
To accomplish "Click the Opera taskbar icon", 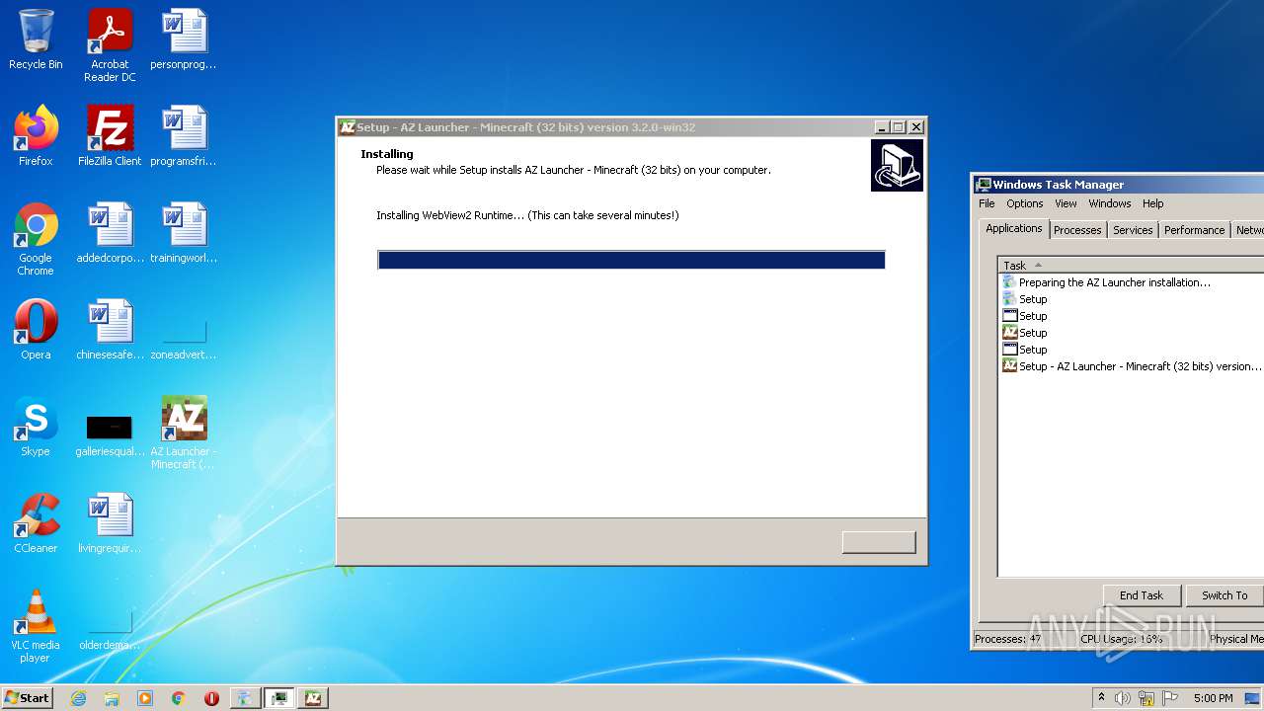I will [211, 698].
